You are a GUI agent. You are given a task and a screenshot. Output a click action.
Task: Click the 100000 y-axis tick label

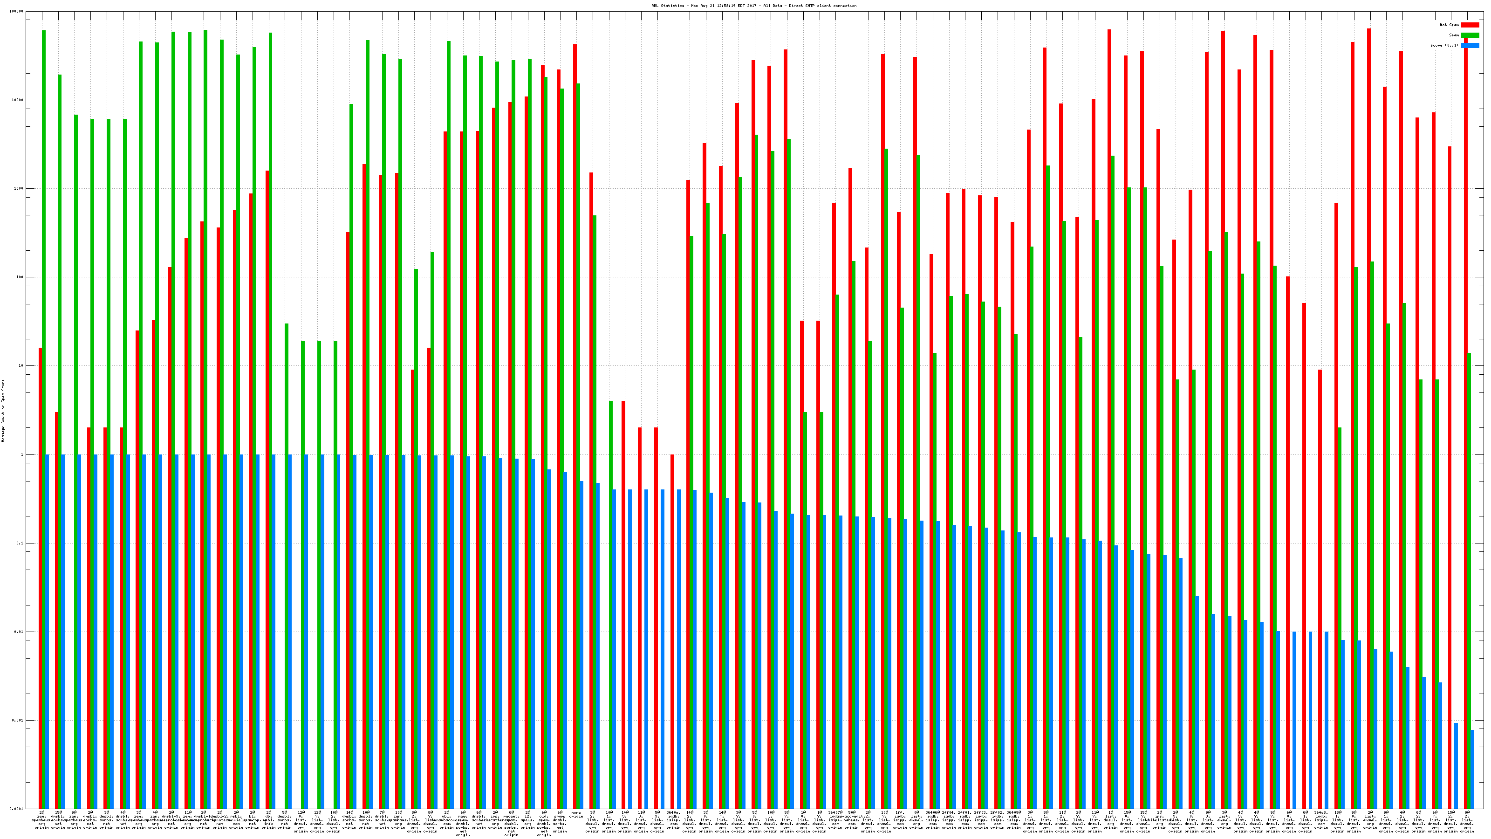tap(17, 12)
